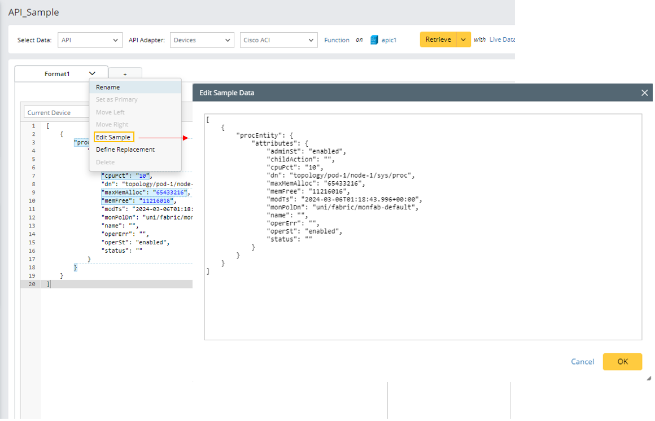Expand the Retrieve button dropdown arrow
655x421 pixels.
pos(463,40)
